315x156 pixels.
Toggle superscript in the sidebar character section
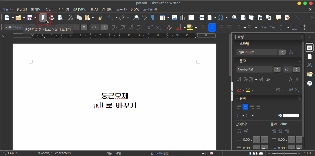coord(291,90)
